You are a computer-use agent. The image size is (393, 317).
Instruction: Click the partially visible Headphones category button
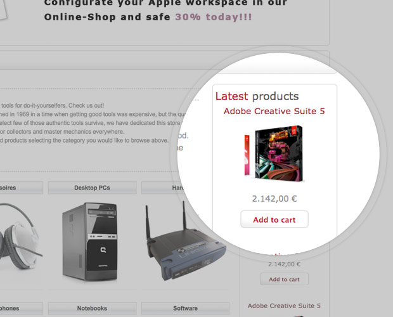point(22,308)
